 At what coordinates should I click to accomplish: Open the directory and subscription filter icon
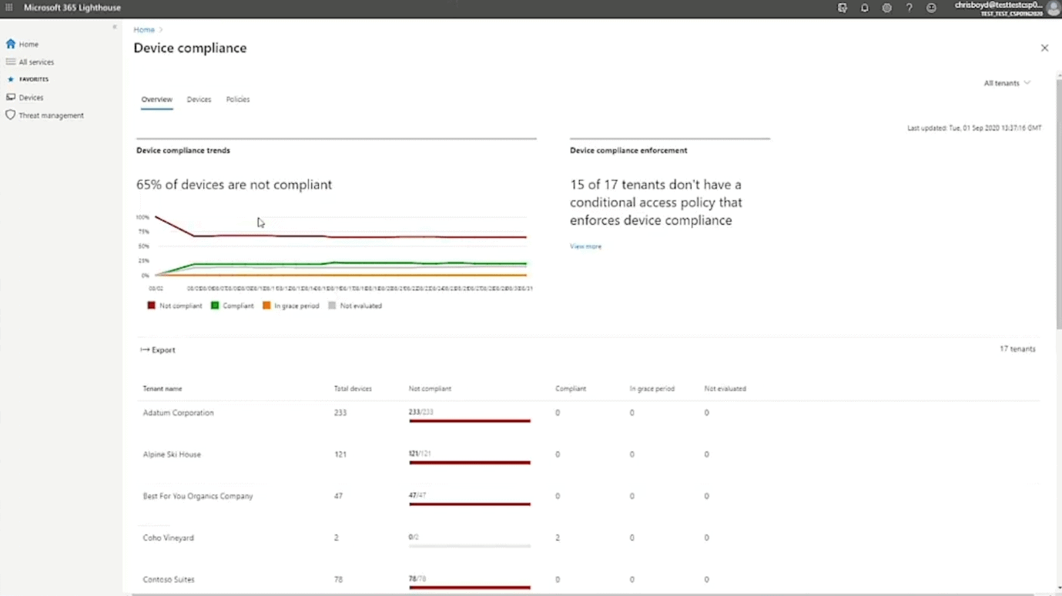click(x=843, y=8)
